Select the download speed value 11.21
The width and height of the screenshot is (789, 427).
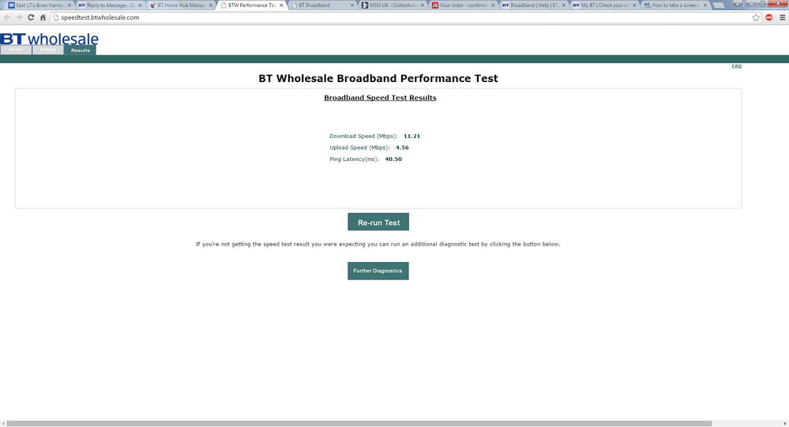411,136
